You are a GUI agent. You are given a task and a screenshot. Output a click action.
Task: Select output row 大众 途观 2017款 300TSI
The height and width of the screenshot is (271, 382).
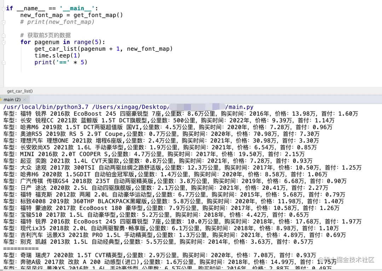point(182,168)
